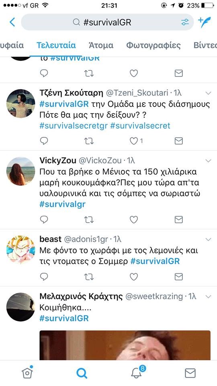Viewport: 217px width, 386px height.
Task: Like Tzeni Skoutari's tweet
Action: click(134, 141)
